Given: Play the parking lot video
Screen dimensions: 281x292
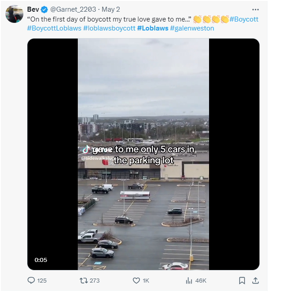Looking at the screenshot, I should coord(143,154).
